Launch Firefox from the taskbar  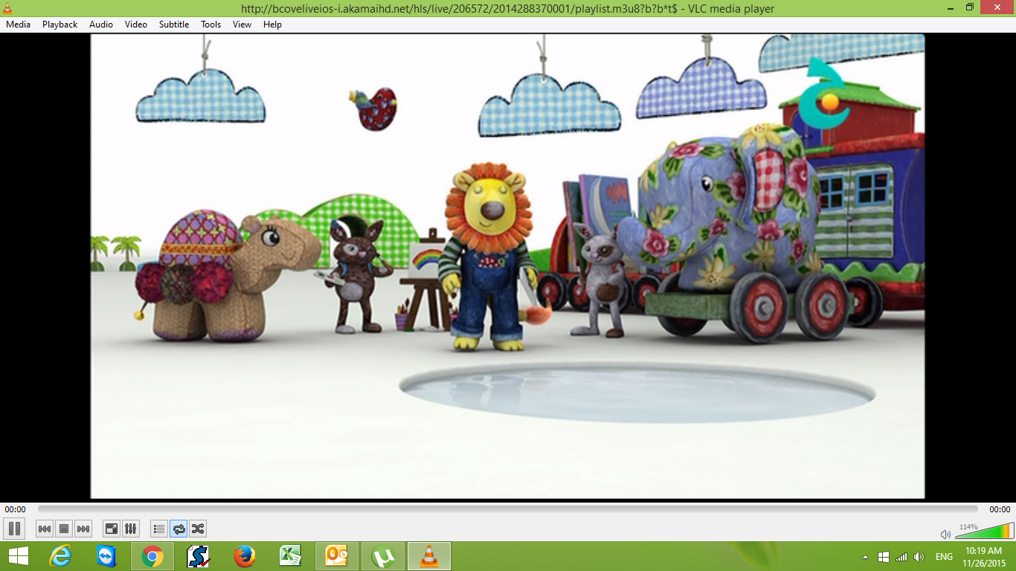(x=245, y=556)
